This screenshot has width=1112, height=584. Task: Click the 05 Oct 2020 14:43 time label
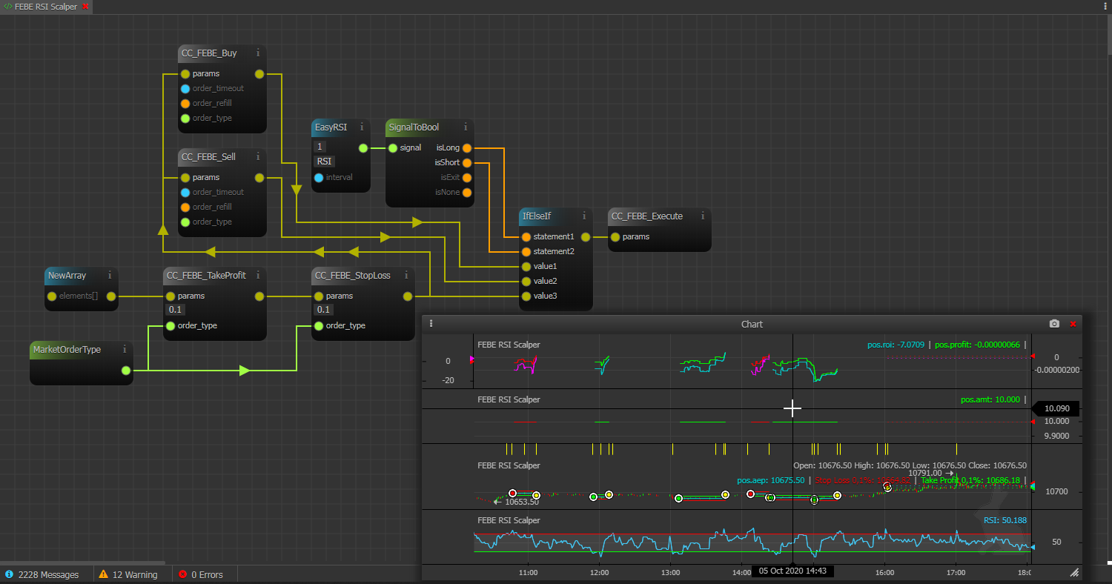[792, 571]
